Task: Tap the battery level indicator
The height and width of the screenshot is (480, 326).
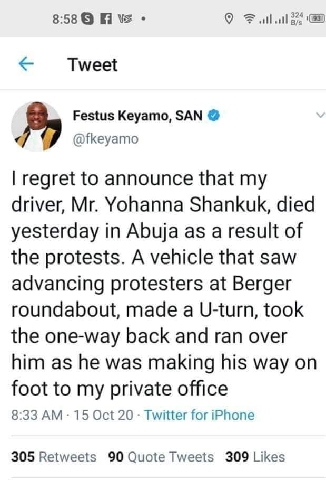Action: click(x=316, y=20)
